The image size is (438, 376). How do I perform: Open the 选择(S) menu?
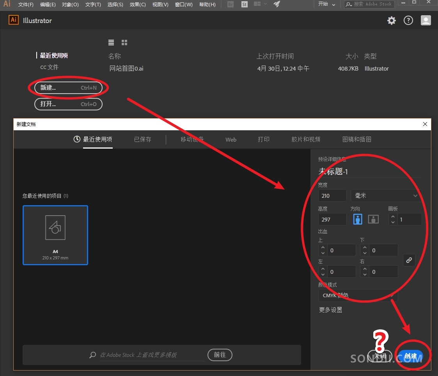click(x=115, y=4)
